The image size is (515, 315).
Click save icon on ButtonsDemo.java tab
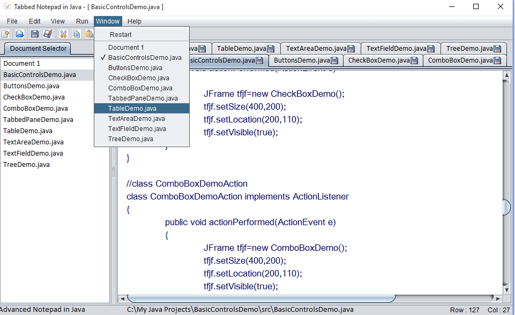[334, 61]
